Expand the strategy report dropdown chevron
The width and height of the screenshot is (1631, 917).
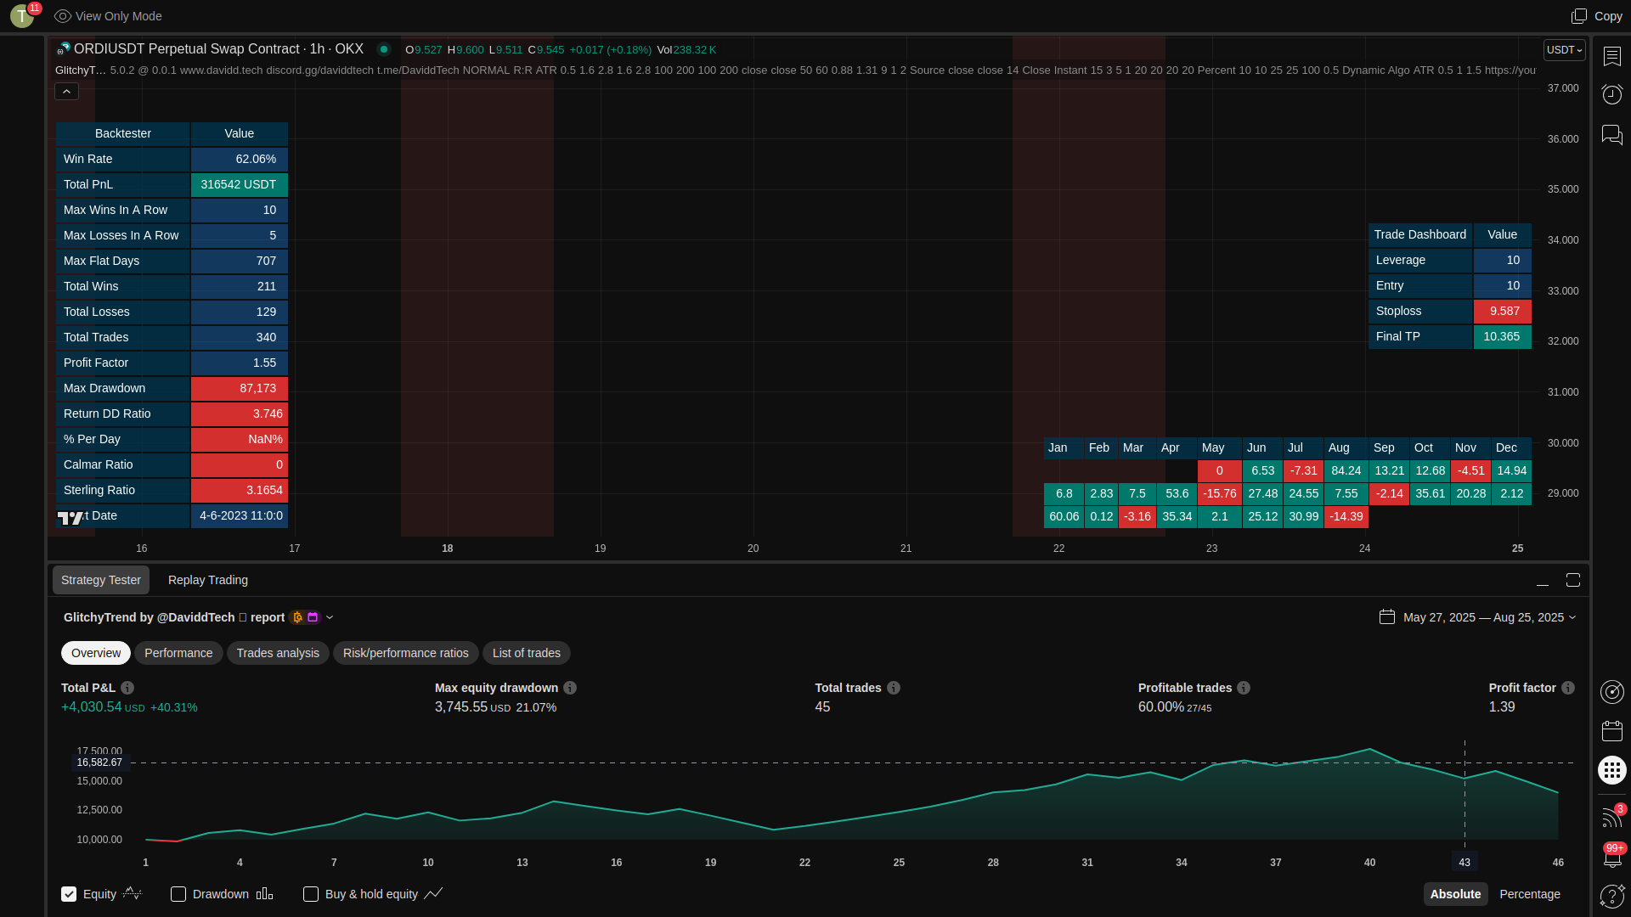pyautogui.click(x=330, y=617)
